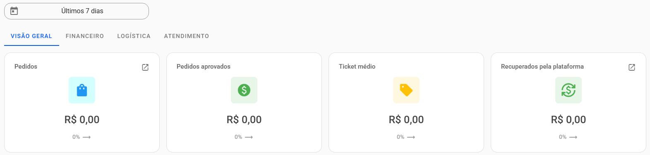Click the green dollar refresh recovery icon
650x155 pixels.
(x=568, y=90)
